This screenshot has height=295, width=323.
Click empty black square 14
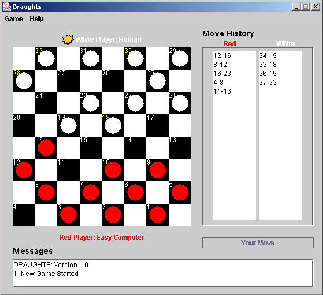pyautogui.click(x=135, y=148)
